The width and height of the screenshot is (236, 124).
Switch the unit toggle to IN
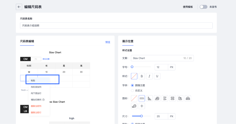[x=36, y=59]
